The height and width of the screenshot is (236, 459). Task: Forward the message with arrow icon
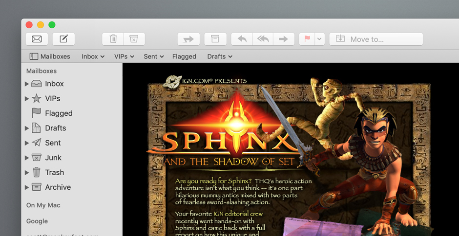(284, 39)
